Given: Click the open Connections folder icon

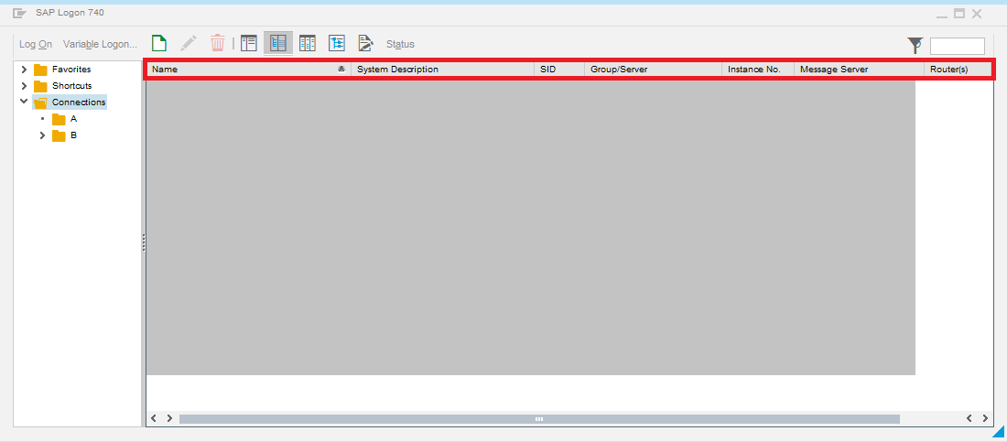Looking at the screenshot, I should (40, 102).
